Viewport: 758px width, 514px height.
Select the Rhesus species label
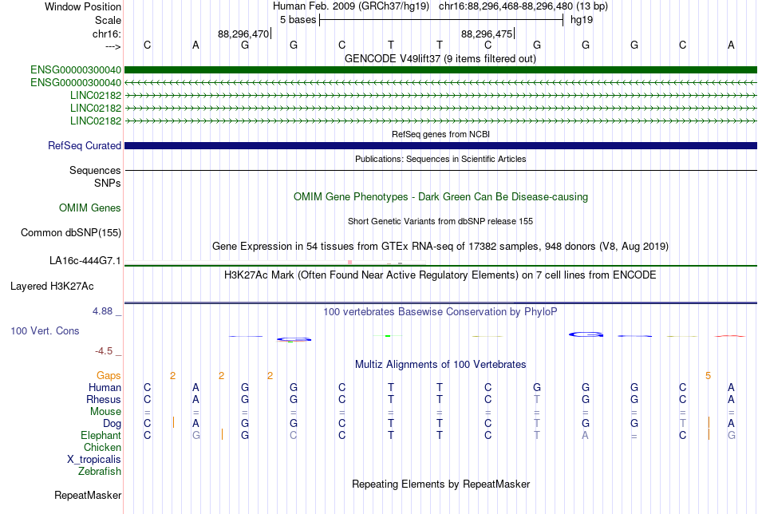[104, 399]
